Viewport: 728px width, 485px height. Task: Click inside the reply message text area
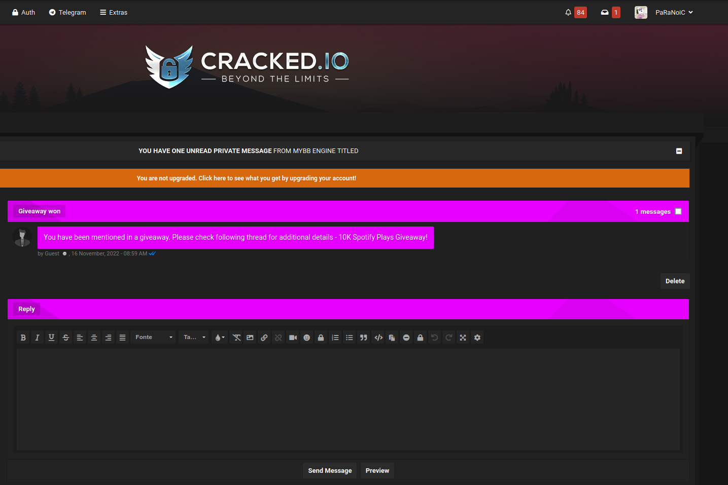point(348,399)
